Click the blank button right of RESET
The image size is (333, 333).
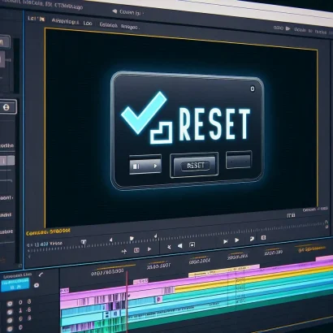[x=239, y=160]
